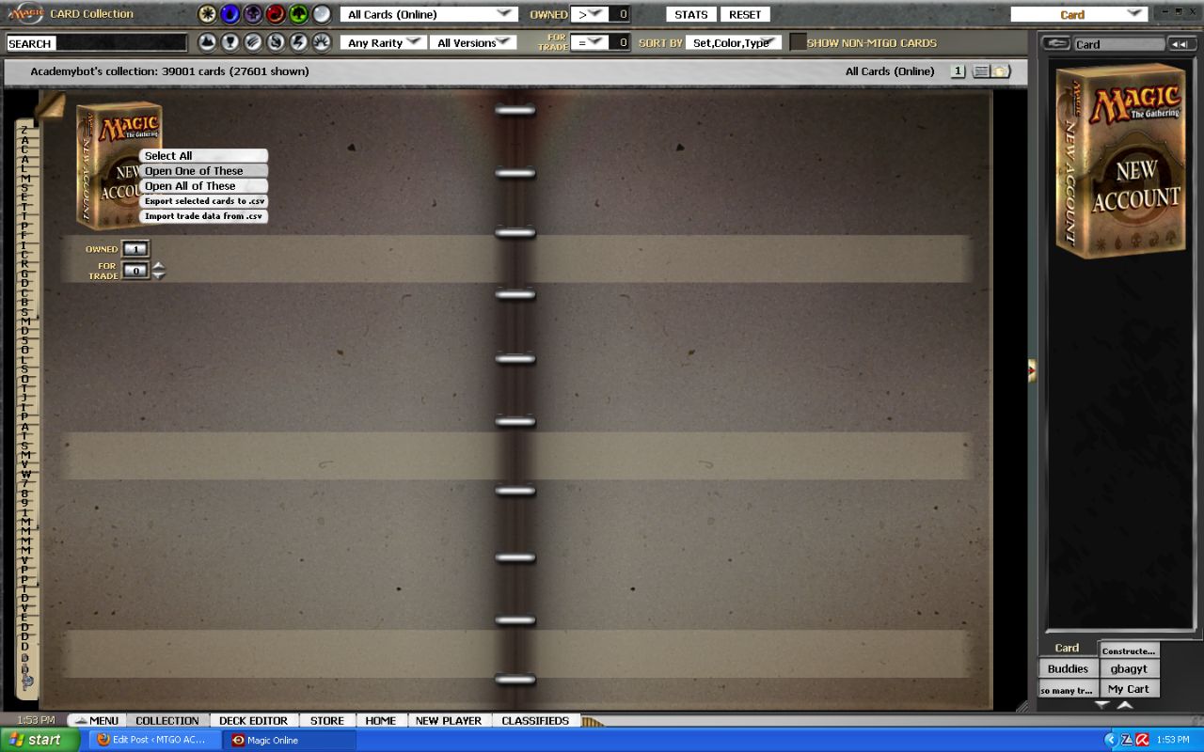Increase the For Trade quantity stepper

[x=158, y=266]
